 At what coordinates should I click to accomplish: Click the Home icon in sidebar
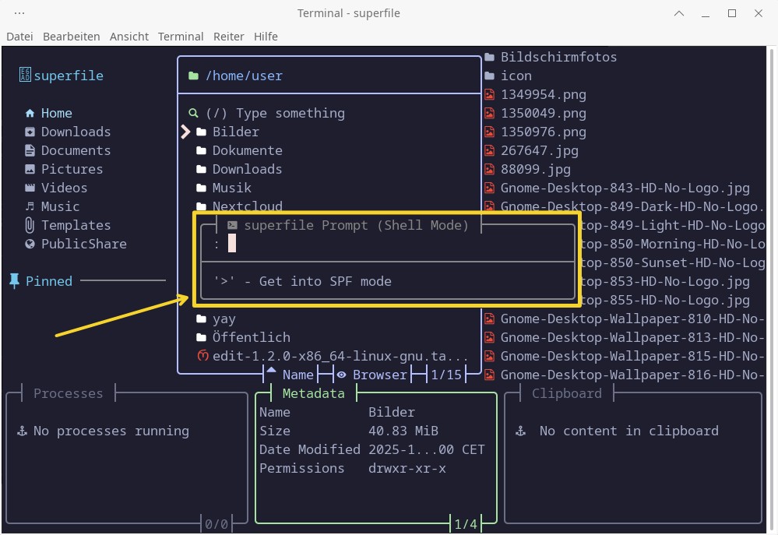[x=30, y=113]
